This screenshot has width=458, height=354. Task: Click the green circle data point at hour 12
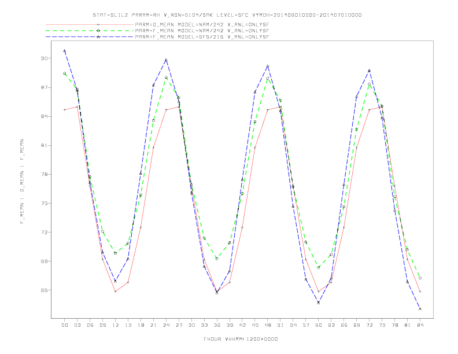[116, 253]
